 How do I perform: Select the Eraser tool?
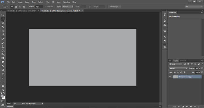3,54
